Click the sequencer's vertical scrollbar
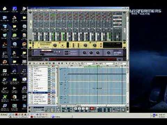Screen dimensions: 167x125 pos(127,86)
